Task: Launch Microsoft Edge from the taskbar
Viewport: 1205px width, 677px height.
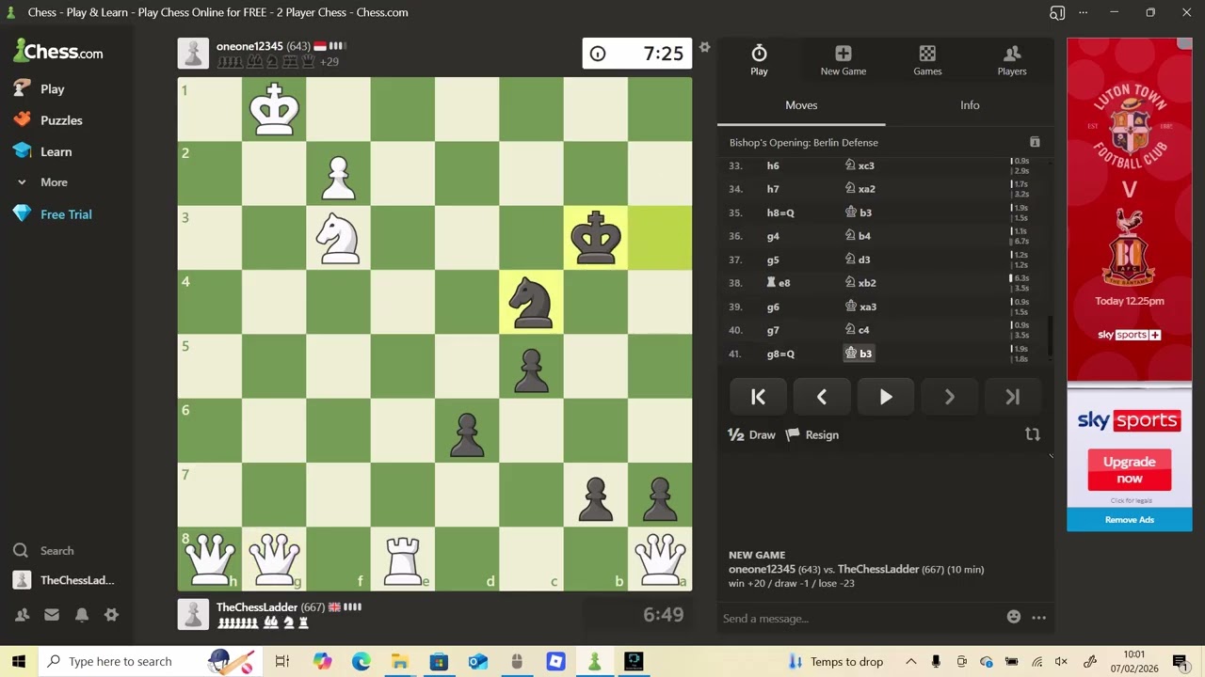Action: point(361,661)
